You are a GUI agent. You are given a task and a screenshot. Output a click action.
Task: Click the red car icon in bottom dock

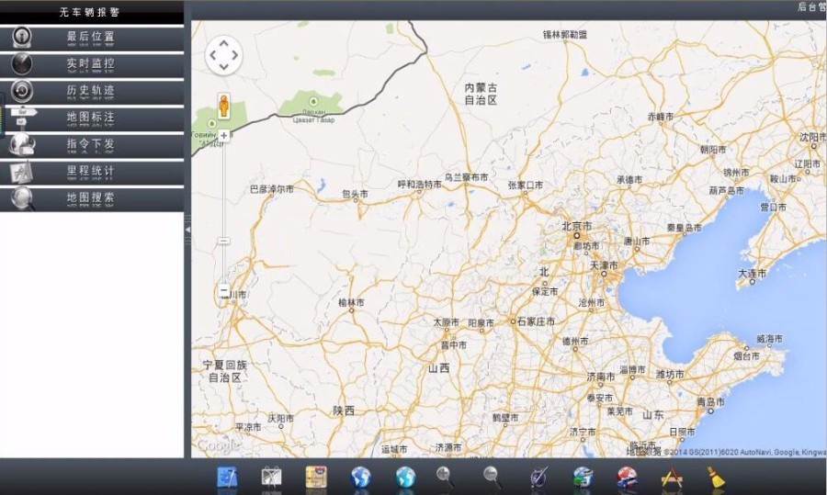tap(627, 477)
